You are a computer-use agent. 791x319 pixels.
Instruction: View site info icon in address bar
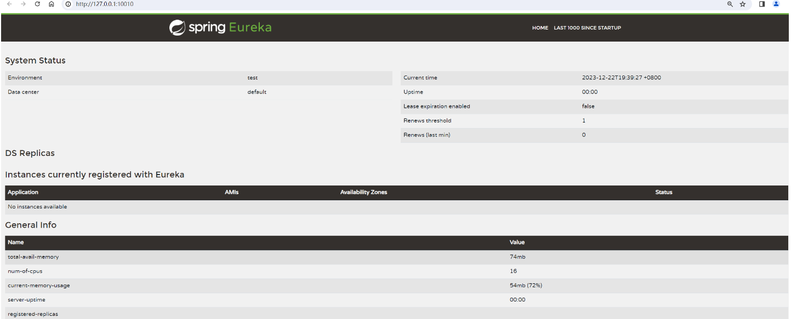69,4
